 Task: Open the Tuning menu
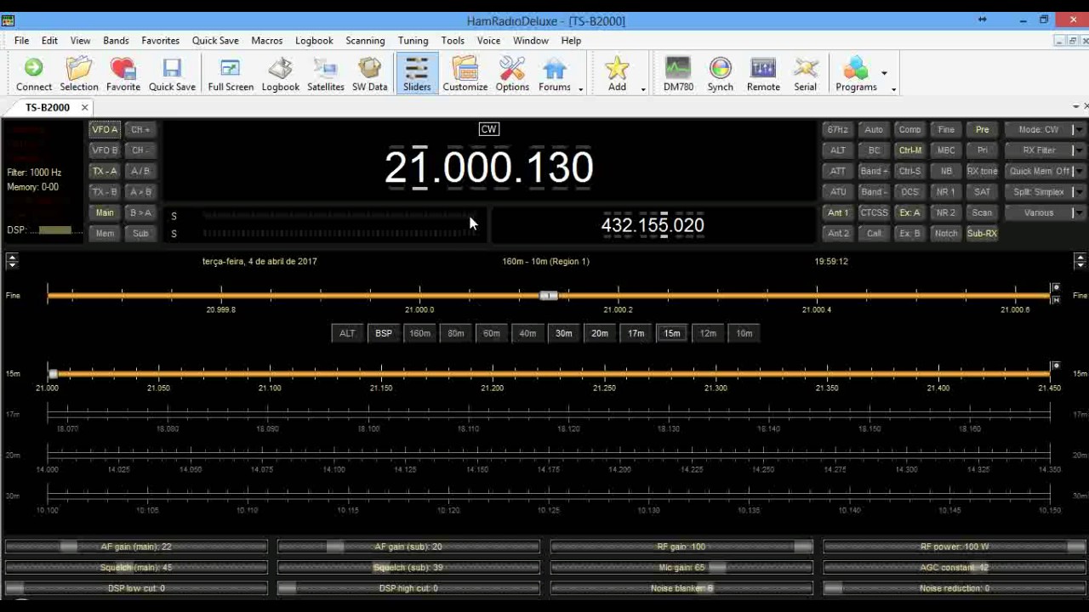pyautogui.click(x=413, y=40)
